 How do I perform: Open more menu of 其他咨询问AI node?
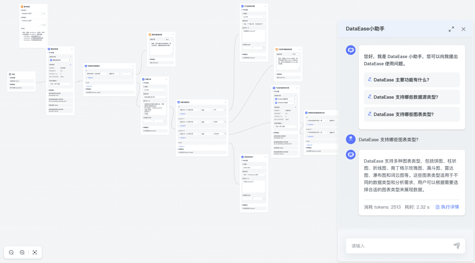tap(265, 157)
